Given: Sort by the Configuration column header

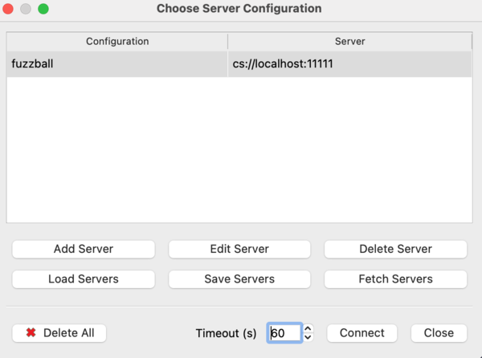Looking at the screenshot, I should pyautogui.click(x=117, y=41).
